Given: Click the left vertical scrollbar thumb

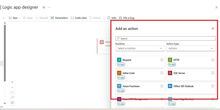Looking at the screenshot, I should [x=5, y=53].
